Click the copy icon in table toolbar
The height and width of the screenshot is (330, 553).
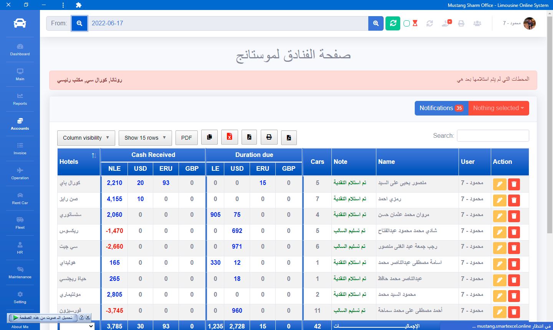tap(209, 137)
